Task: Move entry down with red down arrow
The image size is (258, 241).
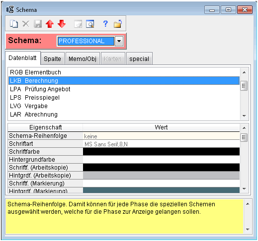Action: (62, 24)
